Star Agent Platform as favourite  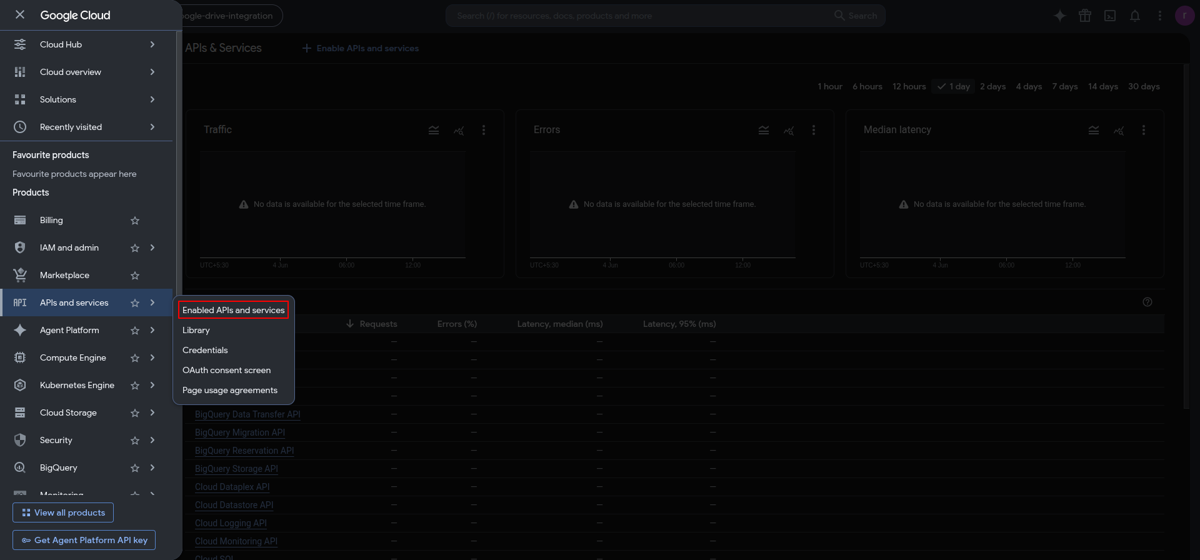point(135,331)
